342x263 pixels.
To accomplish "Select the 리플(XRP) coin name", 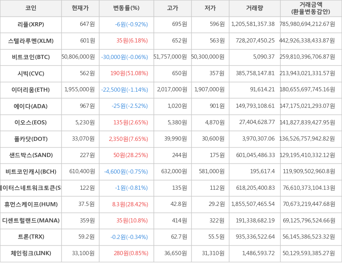I will click(31, 25).
